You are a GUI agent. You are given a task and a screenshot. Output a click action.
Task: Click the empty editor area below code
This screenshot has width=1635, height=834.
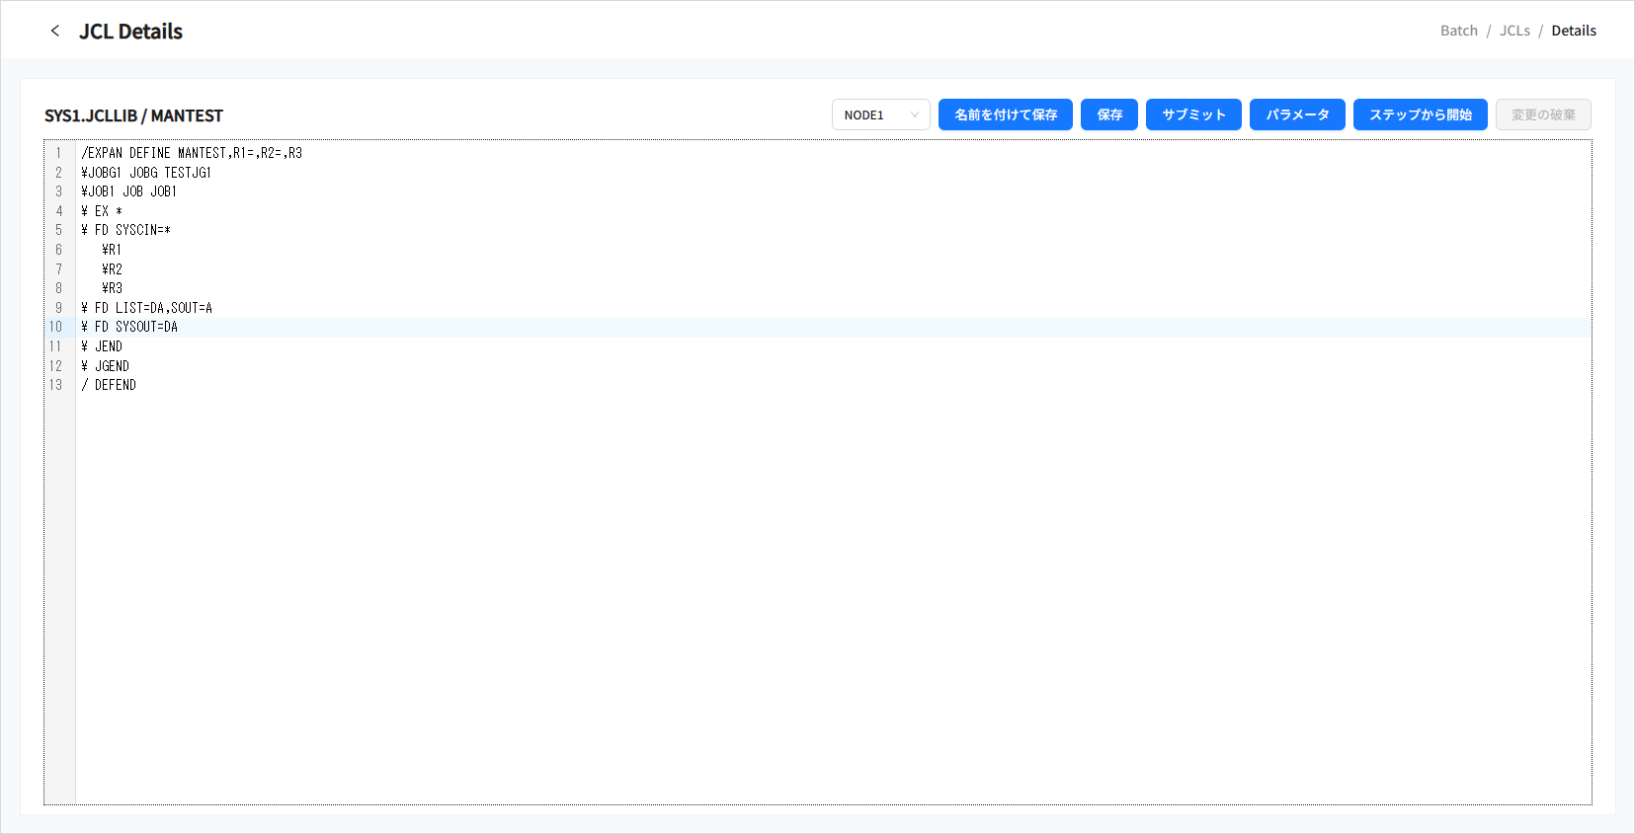coord(830,592)
